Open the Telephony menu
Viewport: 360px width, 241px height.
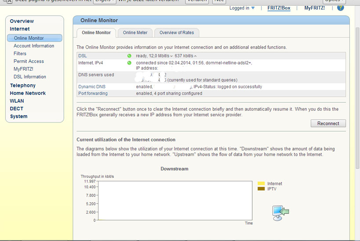23,86
